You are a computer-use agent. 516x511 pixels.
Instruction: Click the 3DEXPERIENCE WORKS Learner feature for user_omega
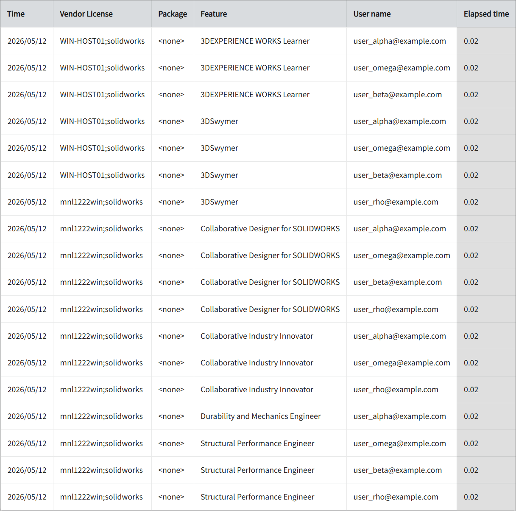point(255,68)
